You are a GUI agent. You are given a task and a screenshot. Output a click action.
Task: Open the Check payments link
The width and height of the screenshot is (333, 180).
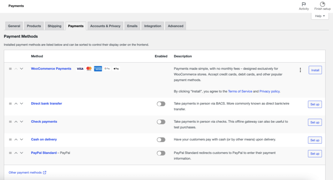44,121
